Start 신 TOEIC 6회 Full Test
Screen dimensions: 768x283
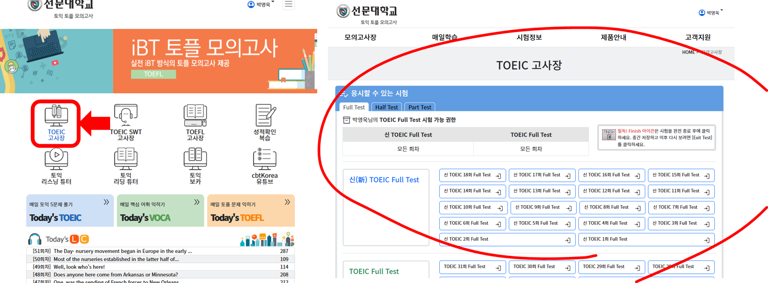[x=472, y=223]
